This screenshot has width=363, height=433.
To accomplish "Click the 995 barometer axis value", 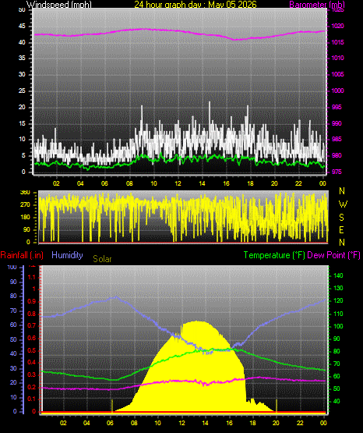I will [x=337, y=107].
